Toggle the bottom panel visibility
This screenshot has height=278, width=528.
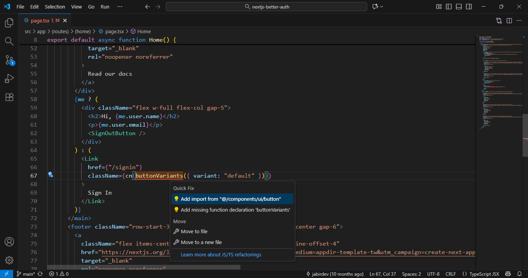click(458, 7)
